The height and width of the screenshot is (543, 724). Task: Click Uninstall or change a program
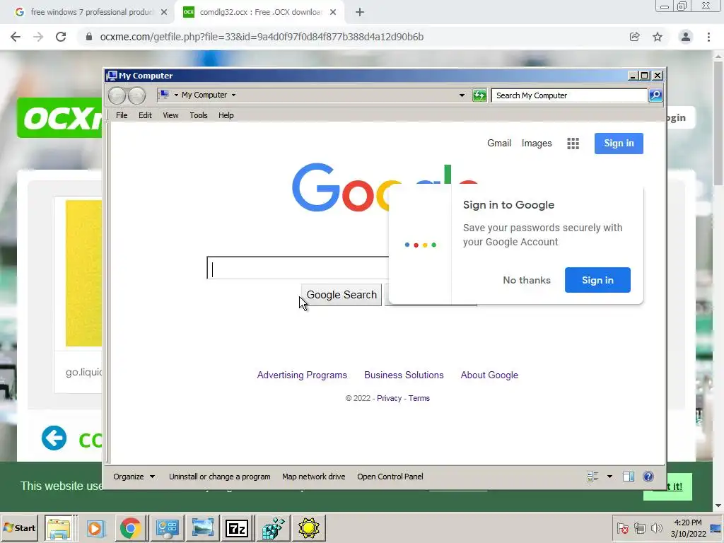(220, 477)
